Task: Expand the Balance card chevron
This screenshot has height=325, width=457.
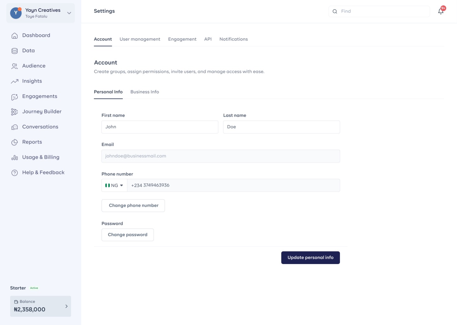Action: (x=66, y=306)
